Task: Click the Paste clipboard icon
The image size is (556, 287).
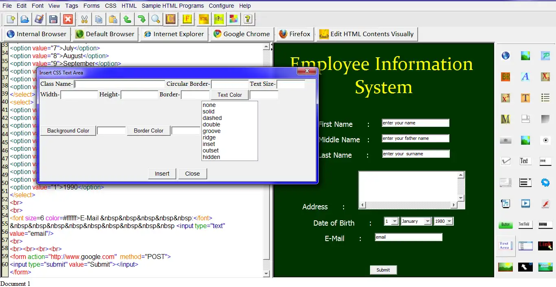Action: coord(113,19)
